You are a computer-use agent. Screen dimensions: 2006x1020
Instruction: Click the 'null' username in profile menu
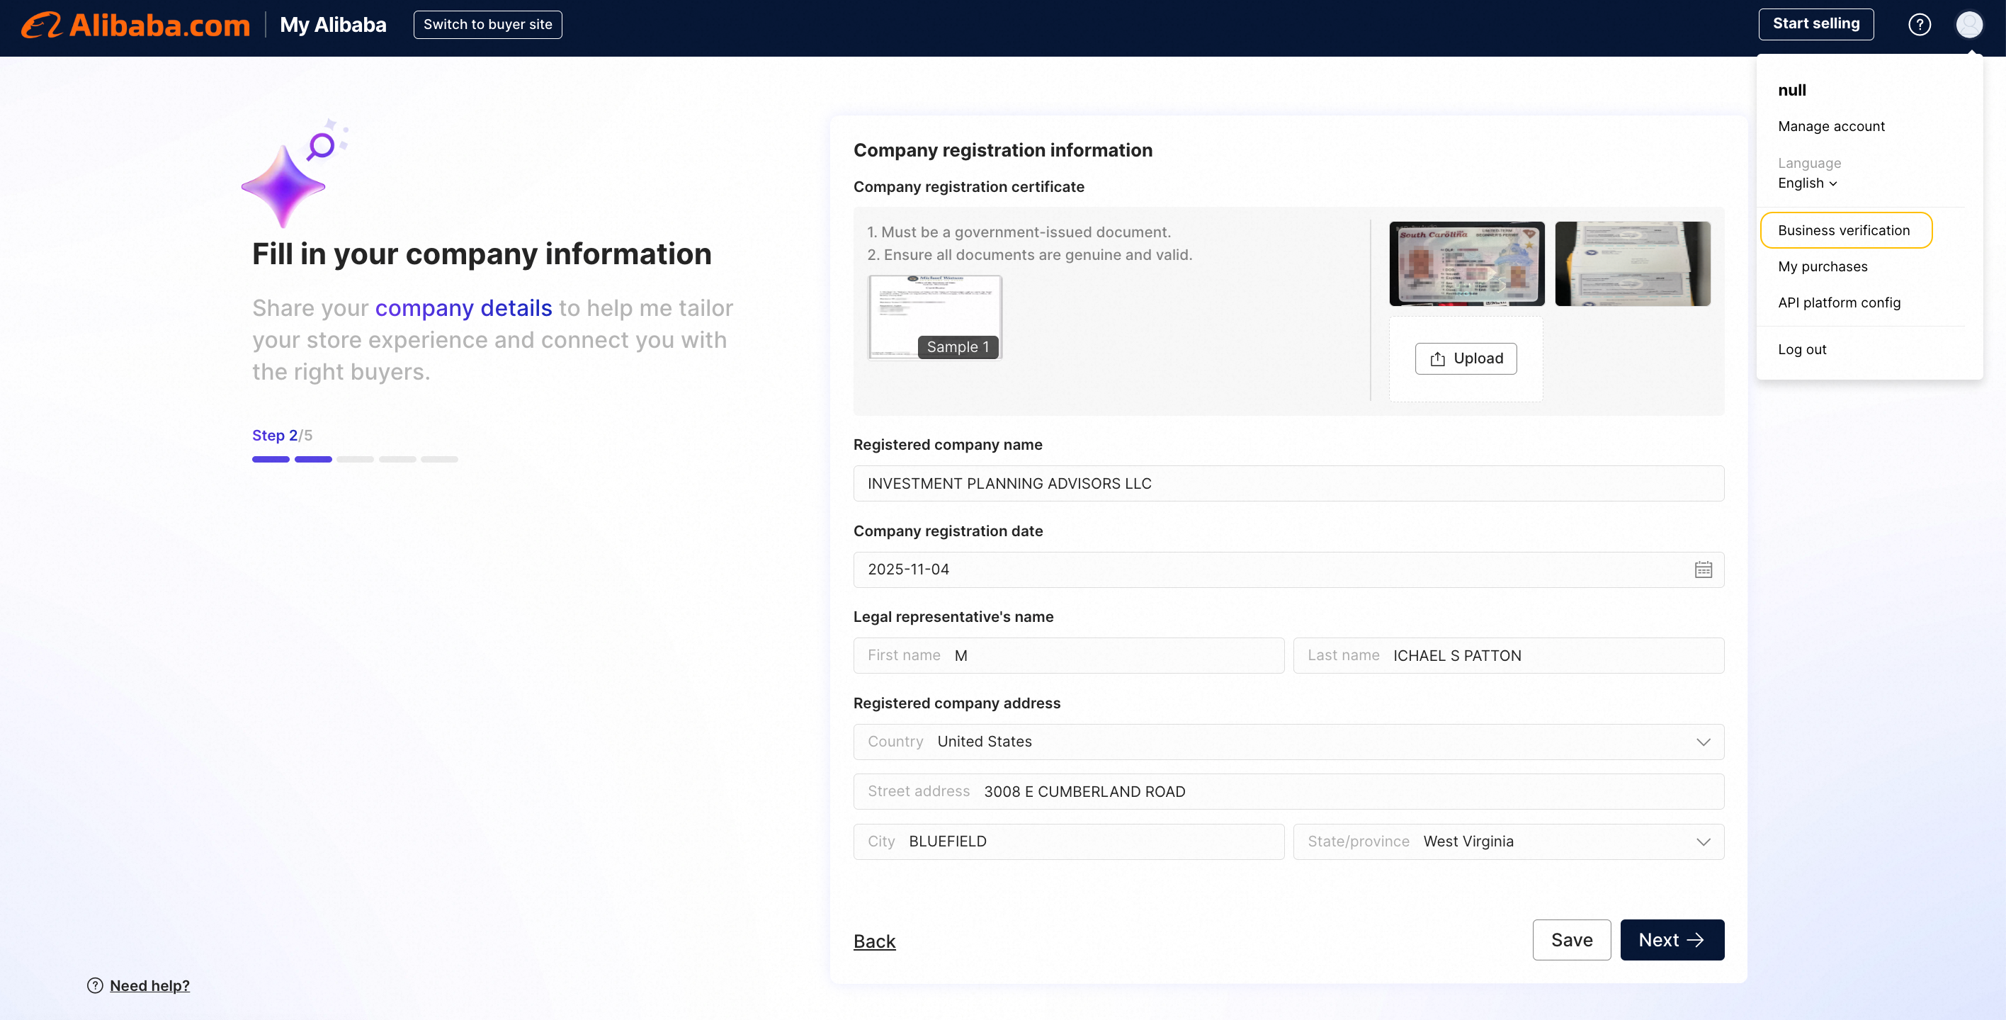pyautogui.click(x=1792, y=91)
